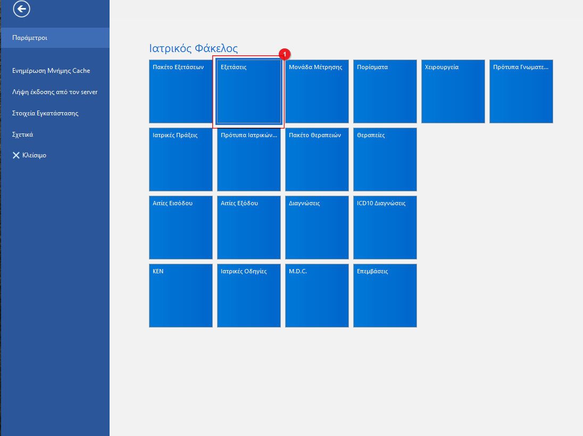Open the Αιτίες Εισόδου tile
Screen dimensions: 583x436
pyautogui.click(x=181, y=228)
